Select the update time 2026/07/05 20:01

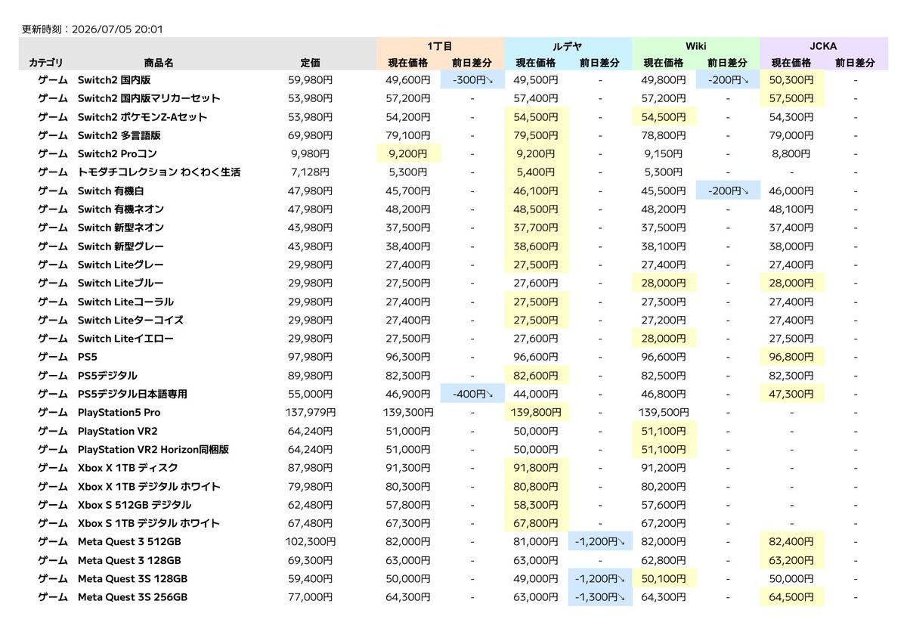[x=118, y=29]
